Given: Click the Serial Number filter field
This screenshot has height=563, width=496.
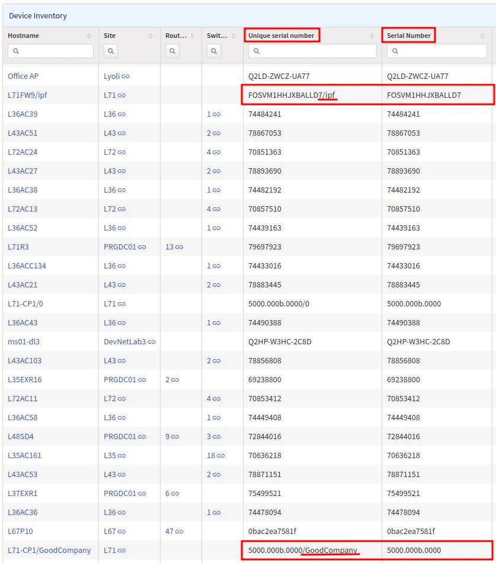Looking at the screenshot, I should (x=437, y=52).
